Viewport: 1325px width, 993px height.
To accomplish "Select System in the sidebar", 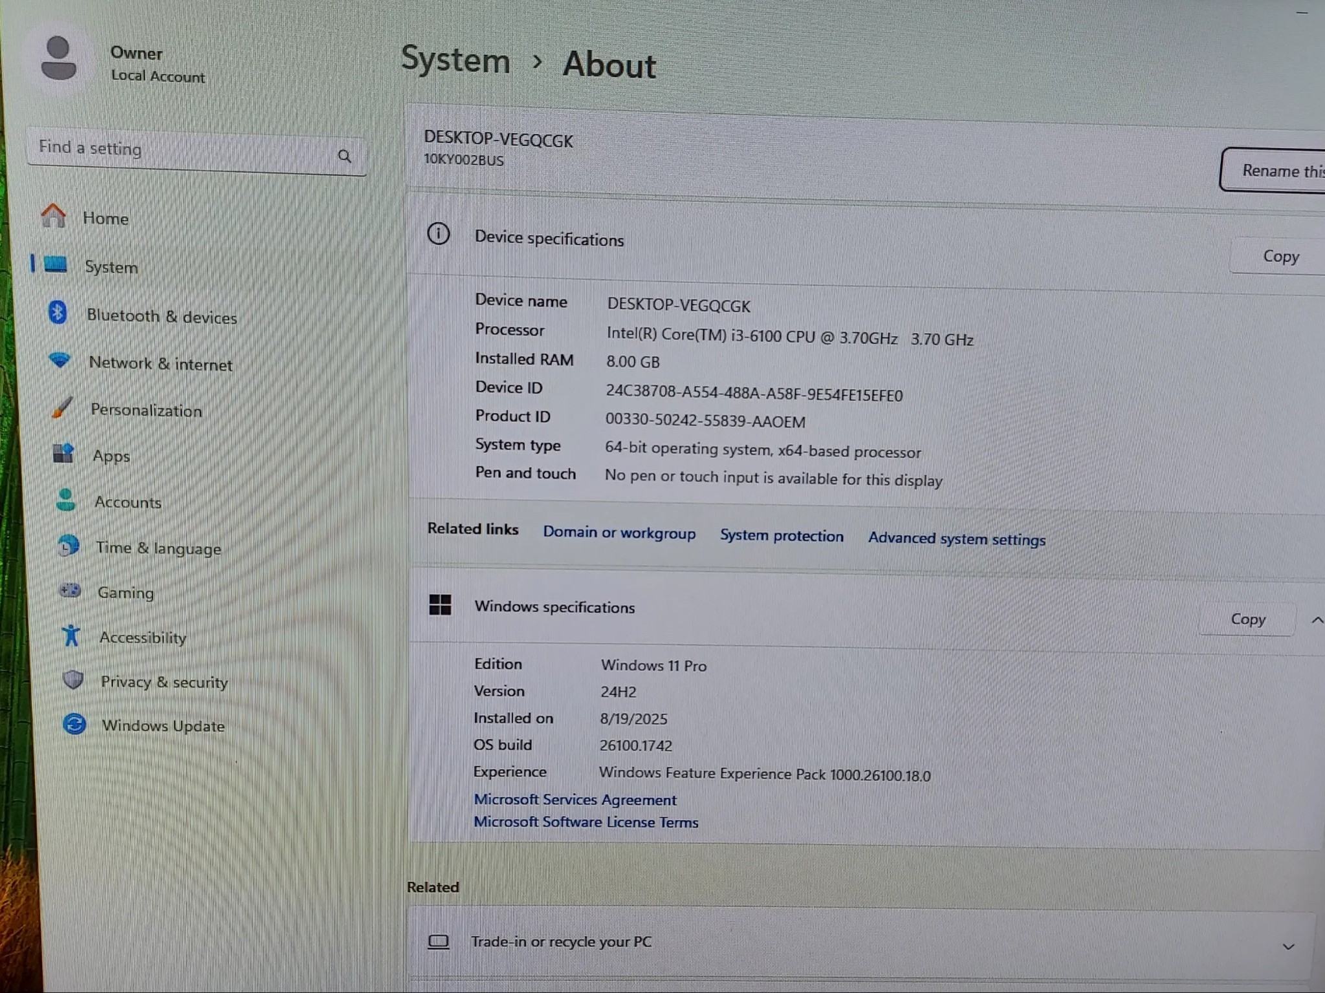I will click(x=111, y=267).
